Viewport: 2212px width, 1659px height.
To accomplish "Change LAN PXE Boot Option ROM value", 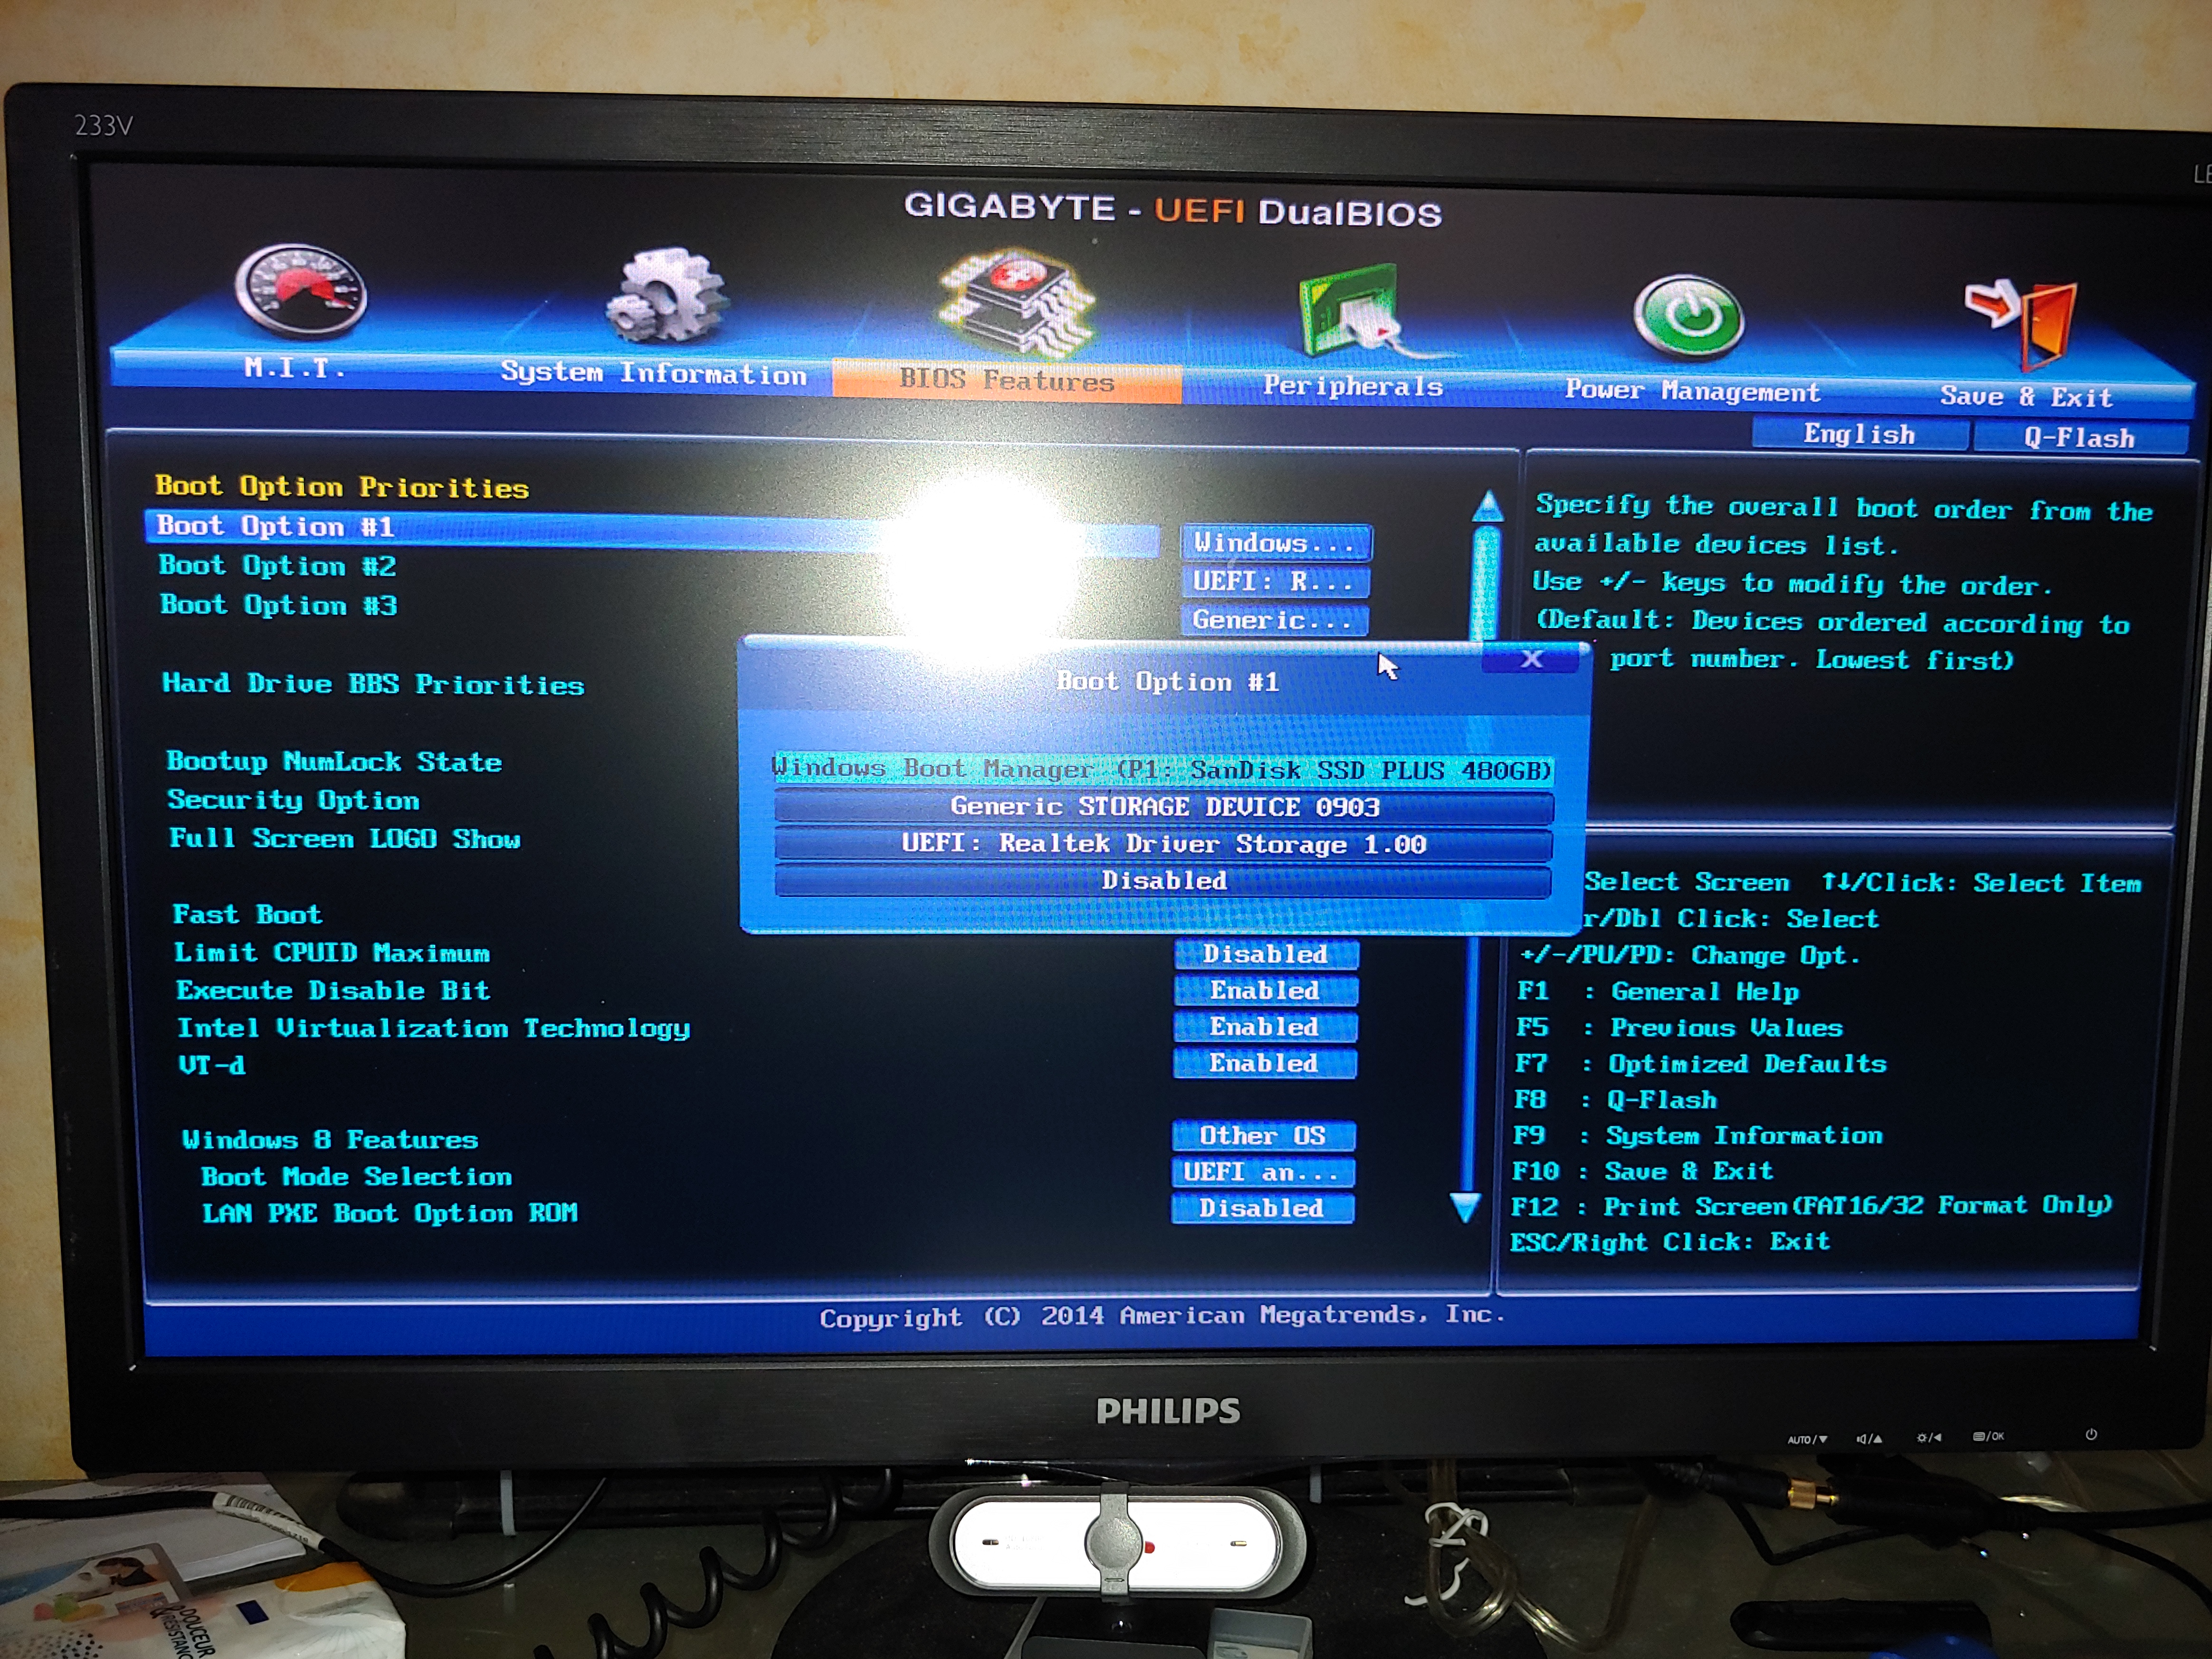I will 1262,1208.
